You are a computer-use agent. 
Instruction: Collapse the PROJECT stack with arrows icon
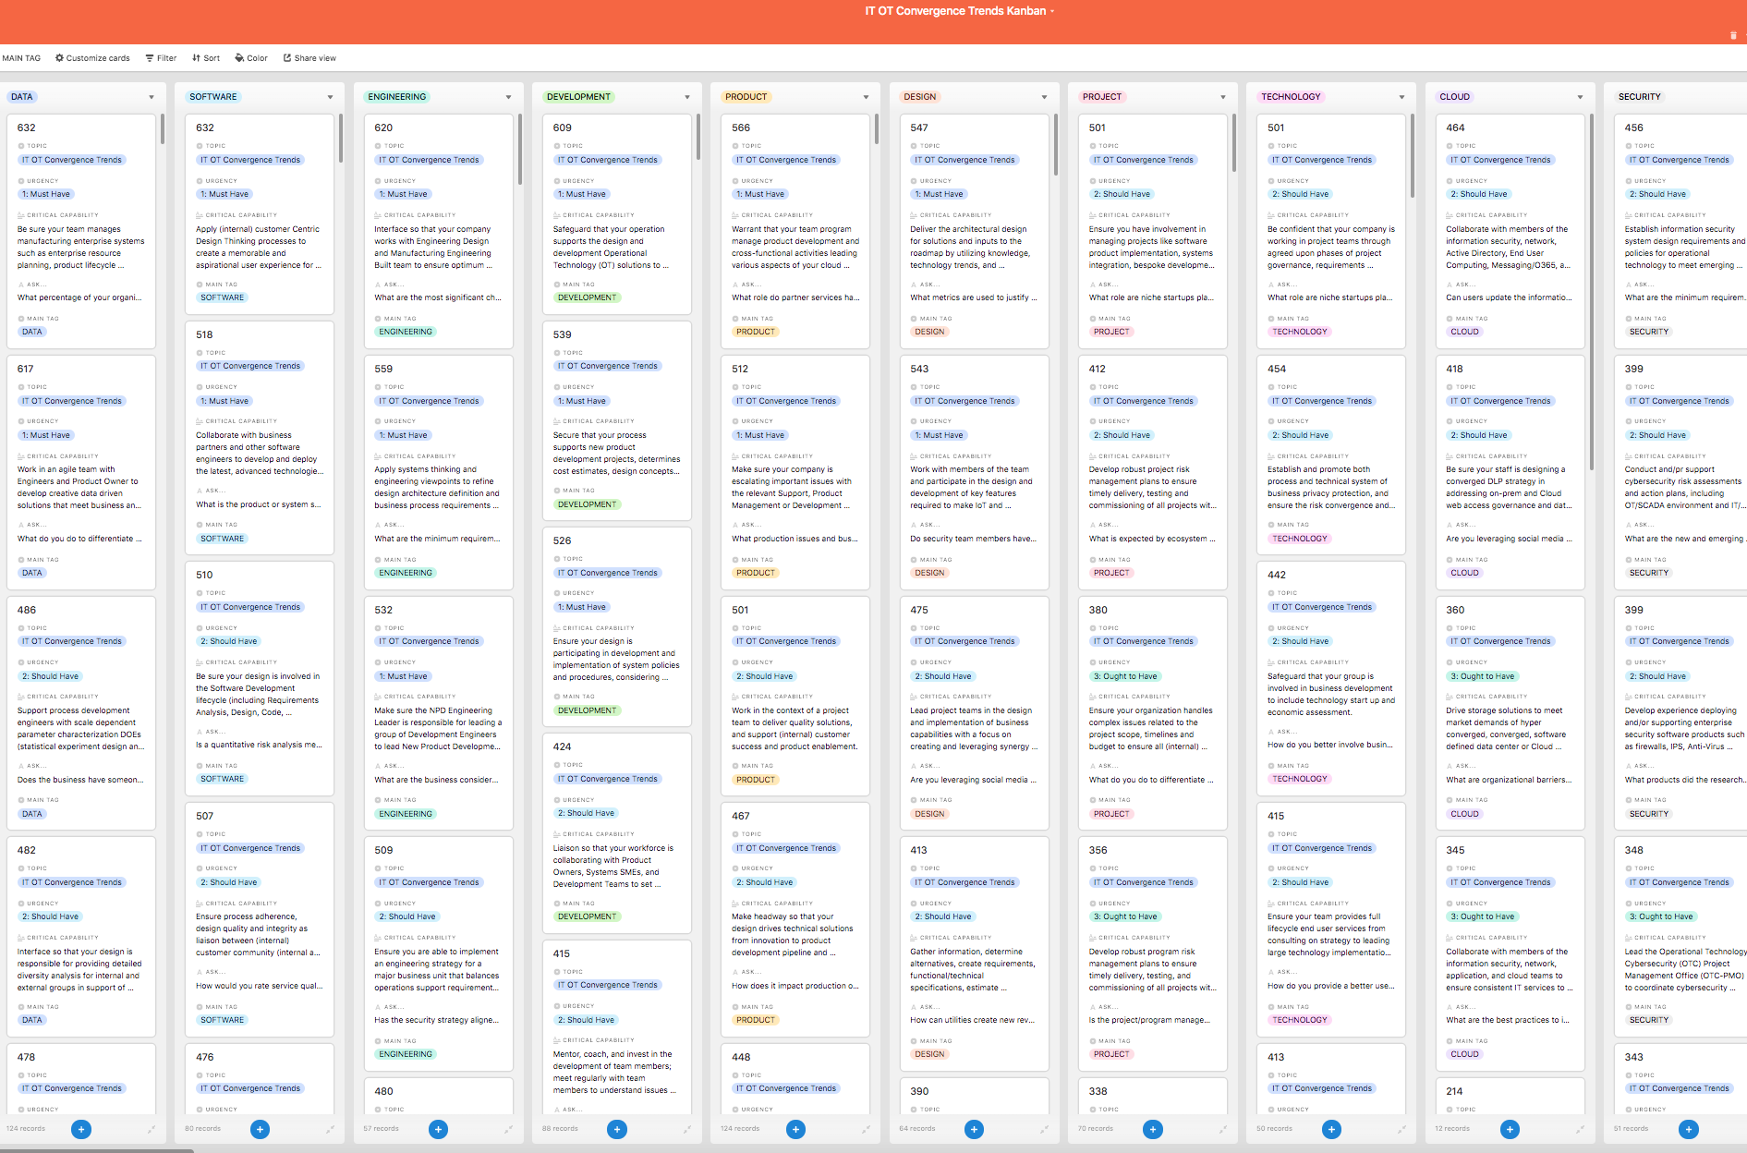pos(1223,1129)
